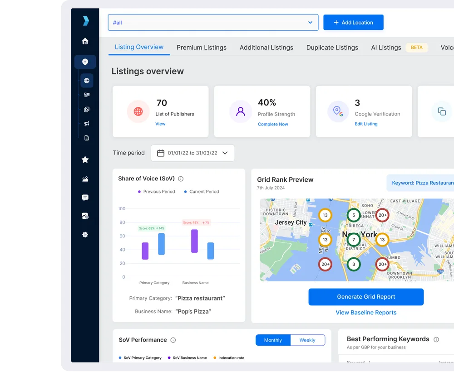Expand the #all dropdown chevron arrow
This screenshot has height=372, width=454.
311,23
